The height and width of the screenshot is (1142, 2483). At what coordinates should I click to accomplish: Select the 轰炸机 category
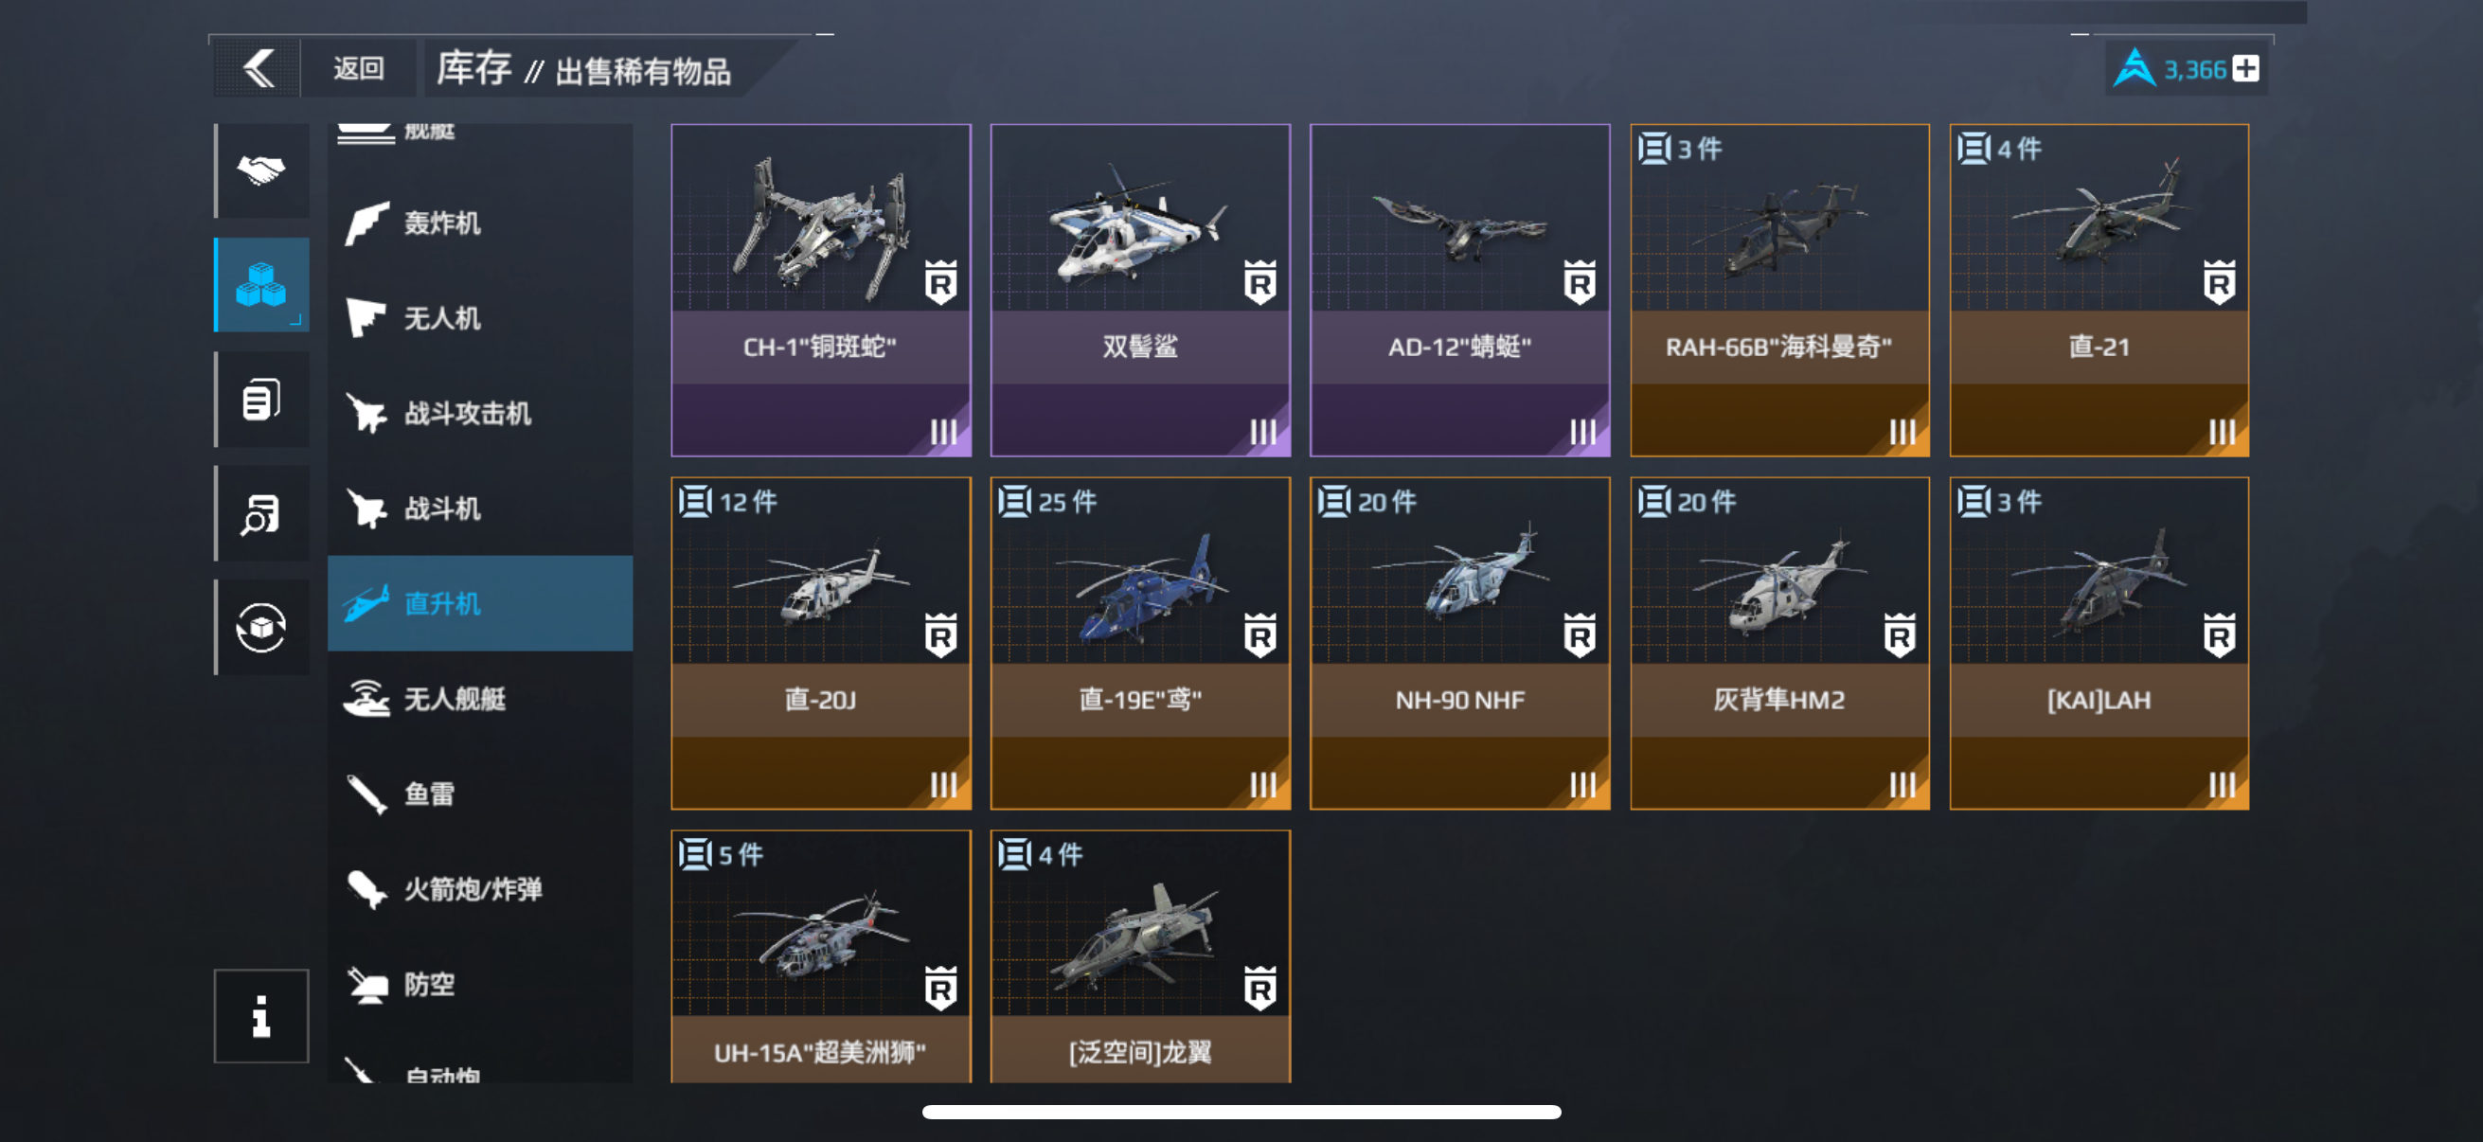click(480, 223)
